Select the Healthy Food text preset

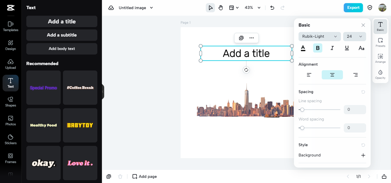pos(43,125)
